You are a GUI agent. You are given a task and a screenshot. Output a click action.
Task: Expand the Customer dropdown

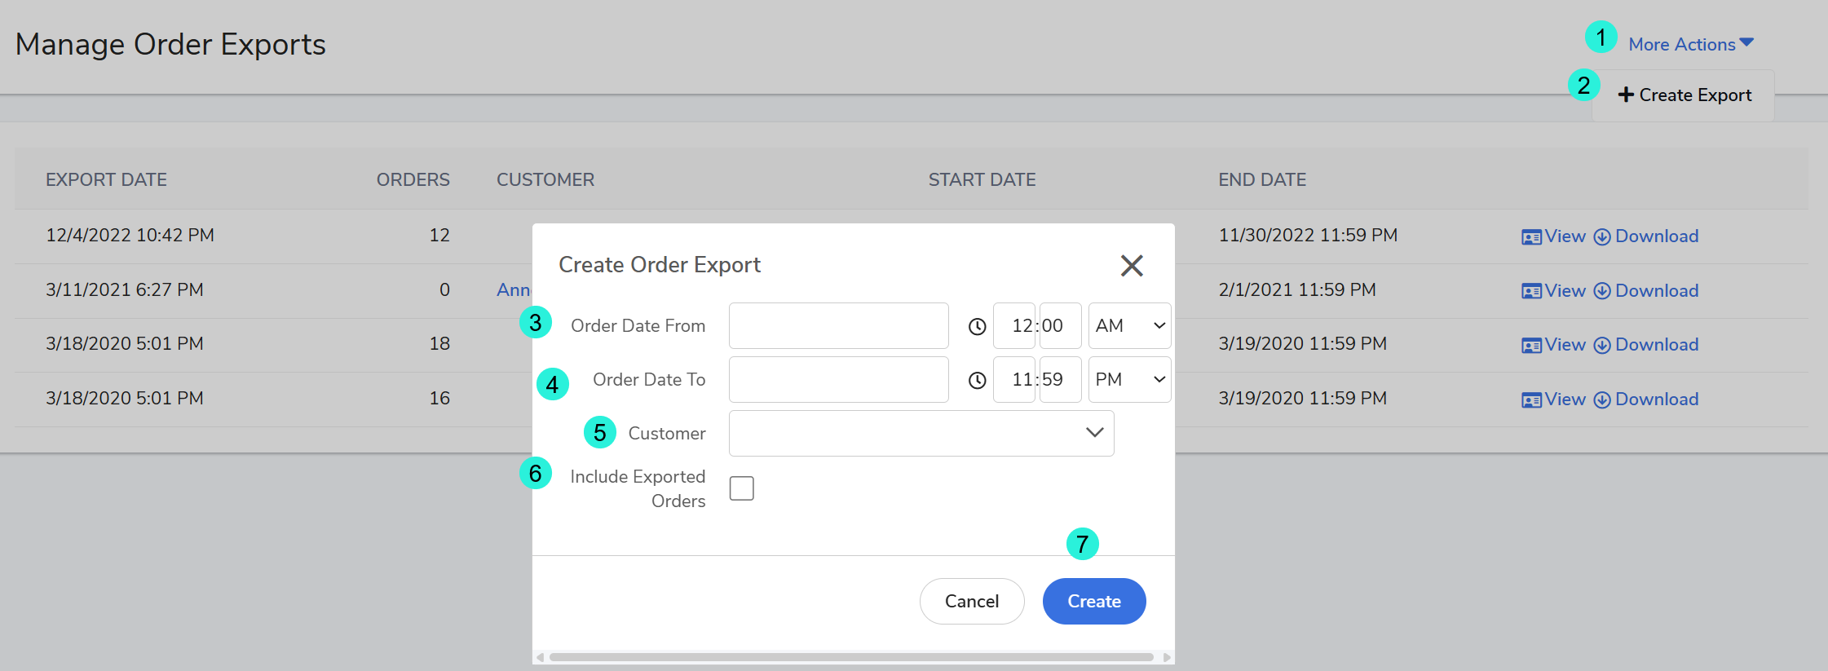pyautogui.click(x=921, y=434)
